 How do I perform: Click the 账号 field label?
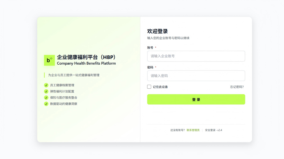pyautogui.click(x=150, y=47)
